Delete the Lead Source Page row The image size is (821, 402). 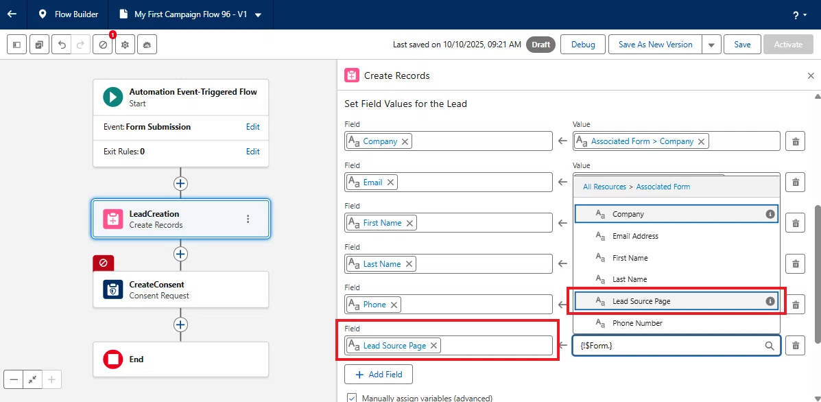point(796,346)
